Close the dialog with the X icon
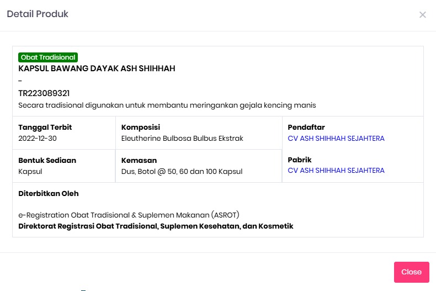This screenshot has width=436, height=291. 423,15
